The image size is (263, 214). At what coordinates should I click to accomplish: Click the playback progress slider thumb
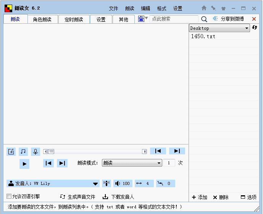(51, 151)
